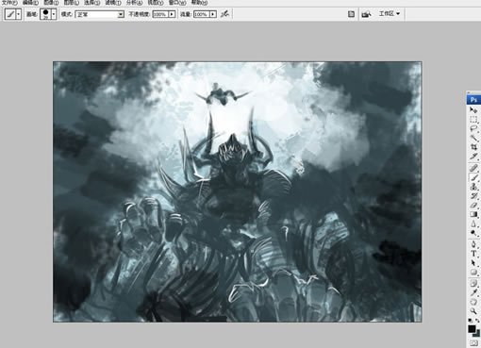Select the Type tool
The height and width of the screenshot is (348, 481).
click(473, 254)
